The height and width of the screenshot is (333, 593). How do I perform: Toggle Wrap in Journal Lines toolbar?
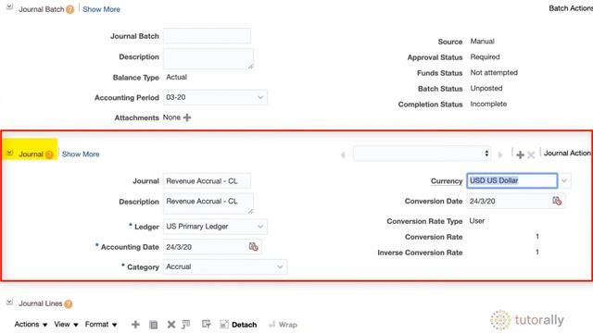(x=283, y=325)
